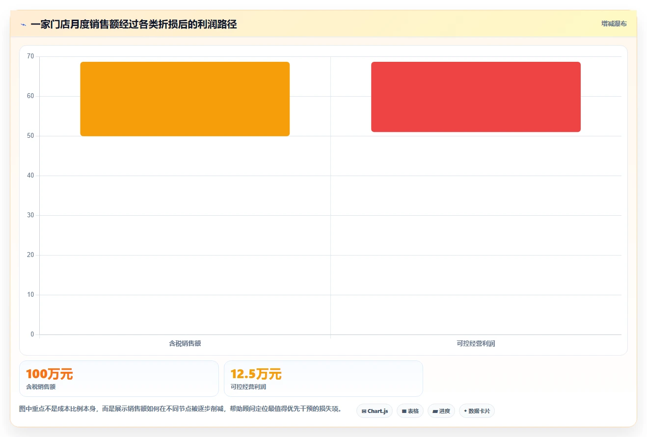Open the 100万元 含税销售额 card
Viewport: 647px width, 437px height.
119,379
